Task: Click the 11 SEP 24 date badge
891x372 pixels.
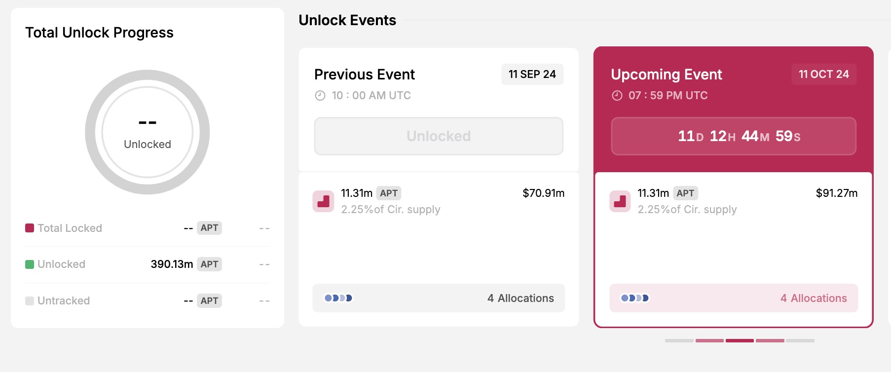Action: (x=532, y=74)
